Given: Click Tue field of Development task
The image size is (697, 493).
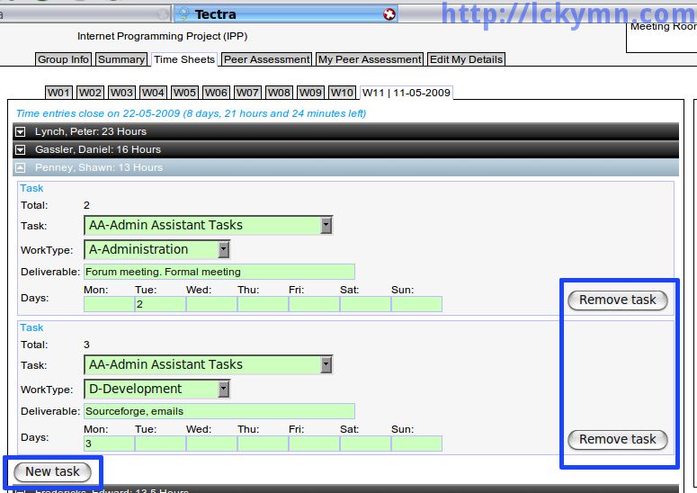Looking at the screenshot, I should tap(160, 444).
